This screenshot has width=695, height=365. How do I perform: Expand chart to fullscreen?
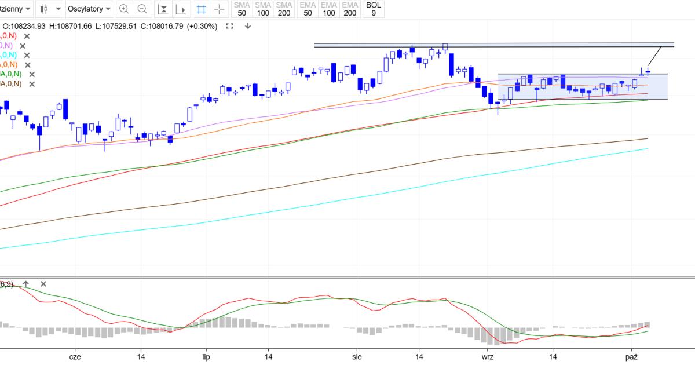230,26
